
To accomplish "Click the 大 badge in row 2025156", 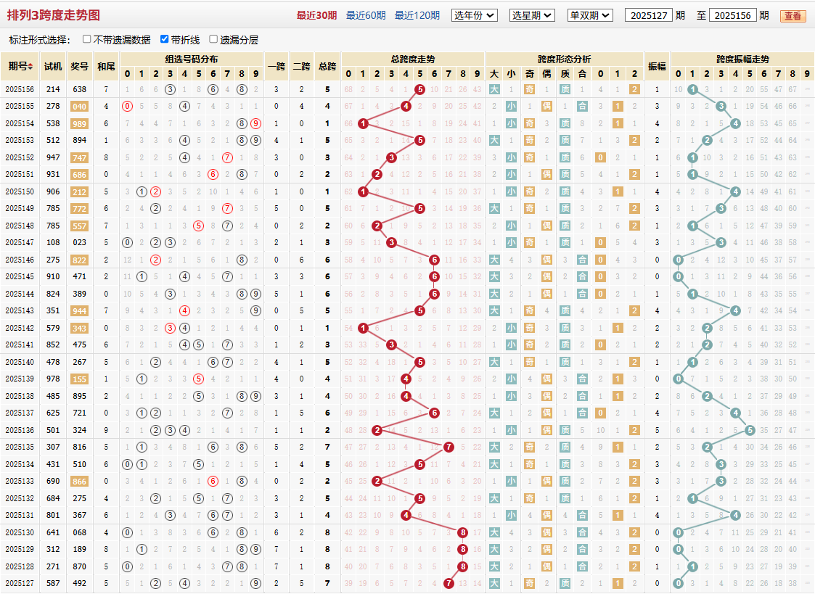I will pos(494,89).
